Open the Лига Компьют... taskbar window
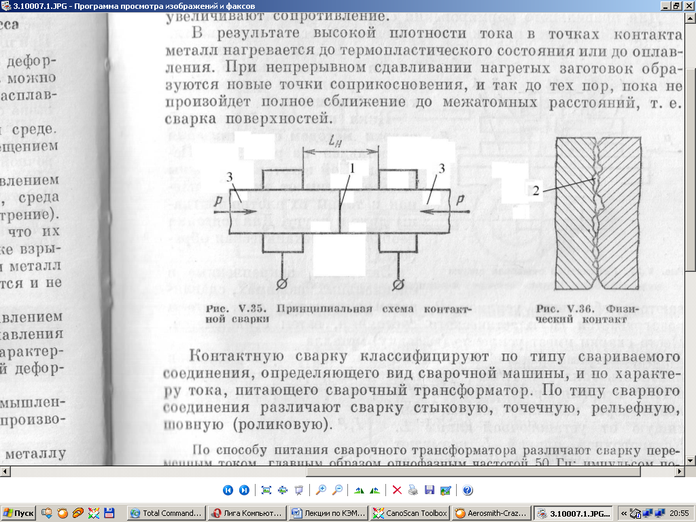 (247, 513)
